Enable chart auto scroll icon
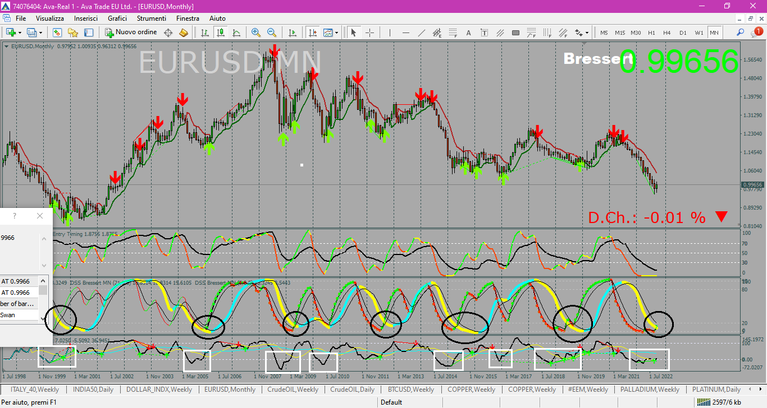Viewport: 767px width, 408px height. click(x=293, y=33)
